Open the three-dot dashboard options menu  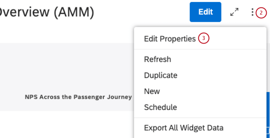pyautogui.click(x=253, y=12)
